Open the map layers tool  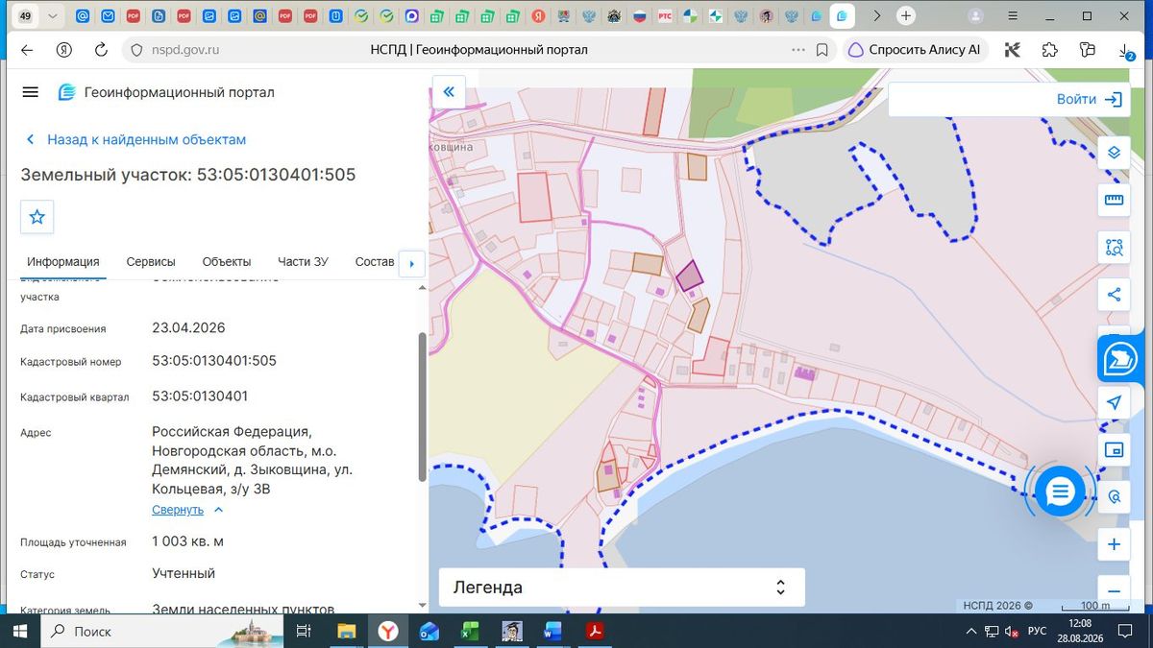click(1115, 153)
